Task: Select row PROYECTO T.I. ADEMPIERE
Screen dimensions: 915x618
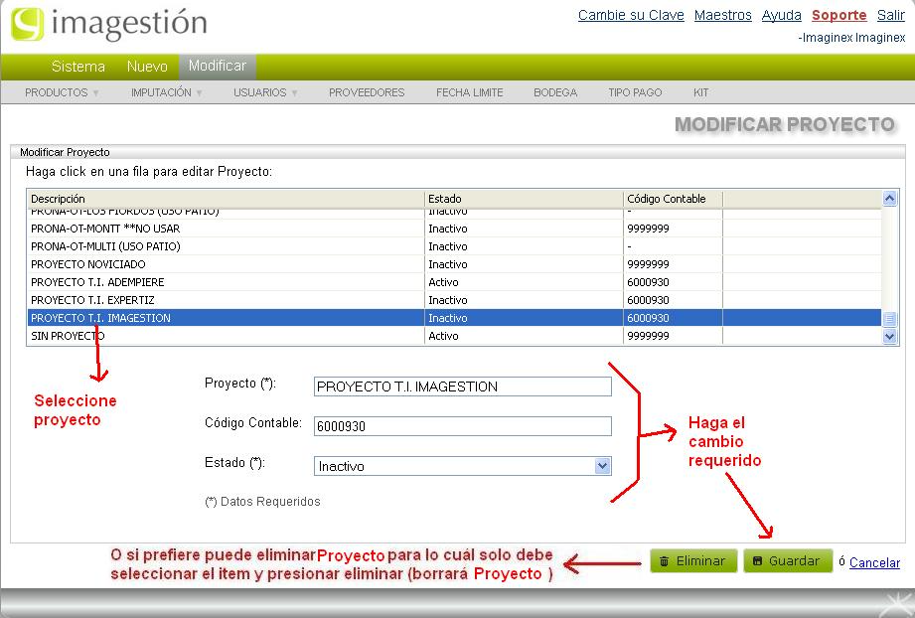Action: (x=454, y=282)
